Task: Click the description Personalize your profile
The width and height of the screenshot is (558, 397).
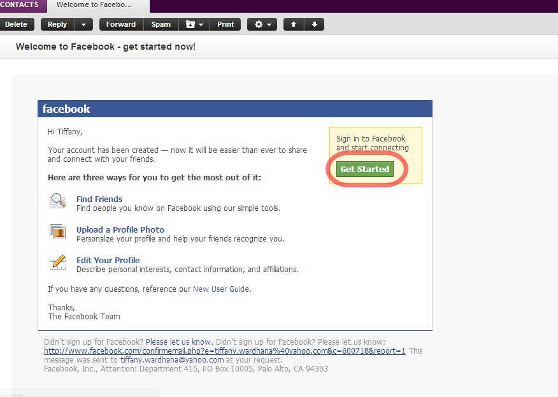Action: 180,238
